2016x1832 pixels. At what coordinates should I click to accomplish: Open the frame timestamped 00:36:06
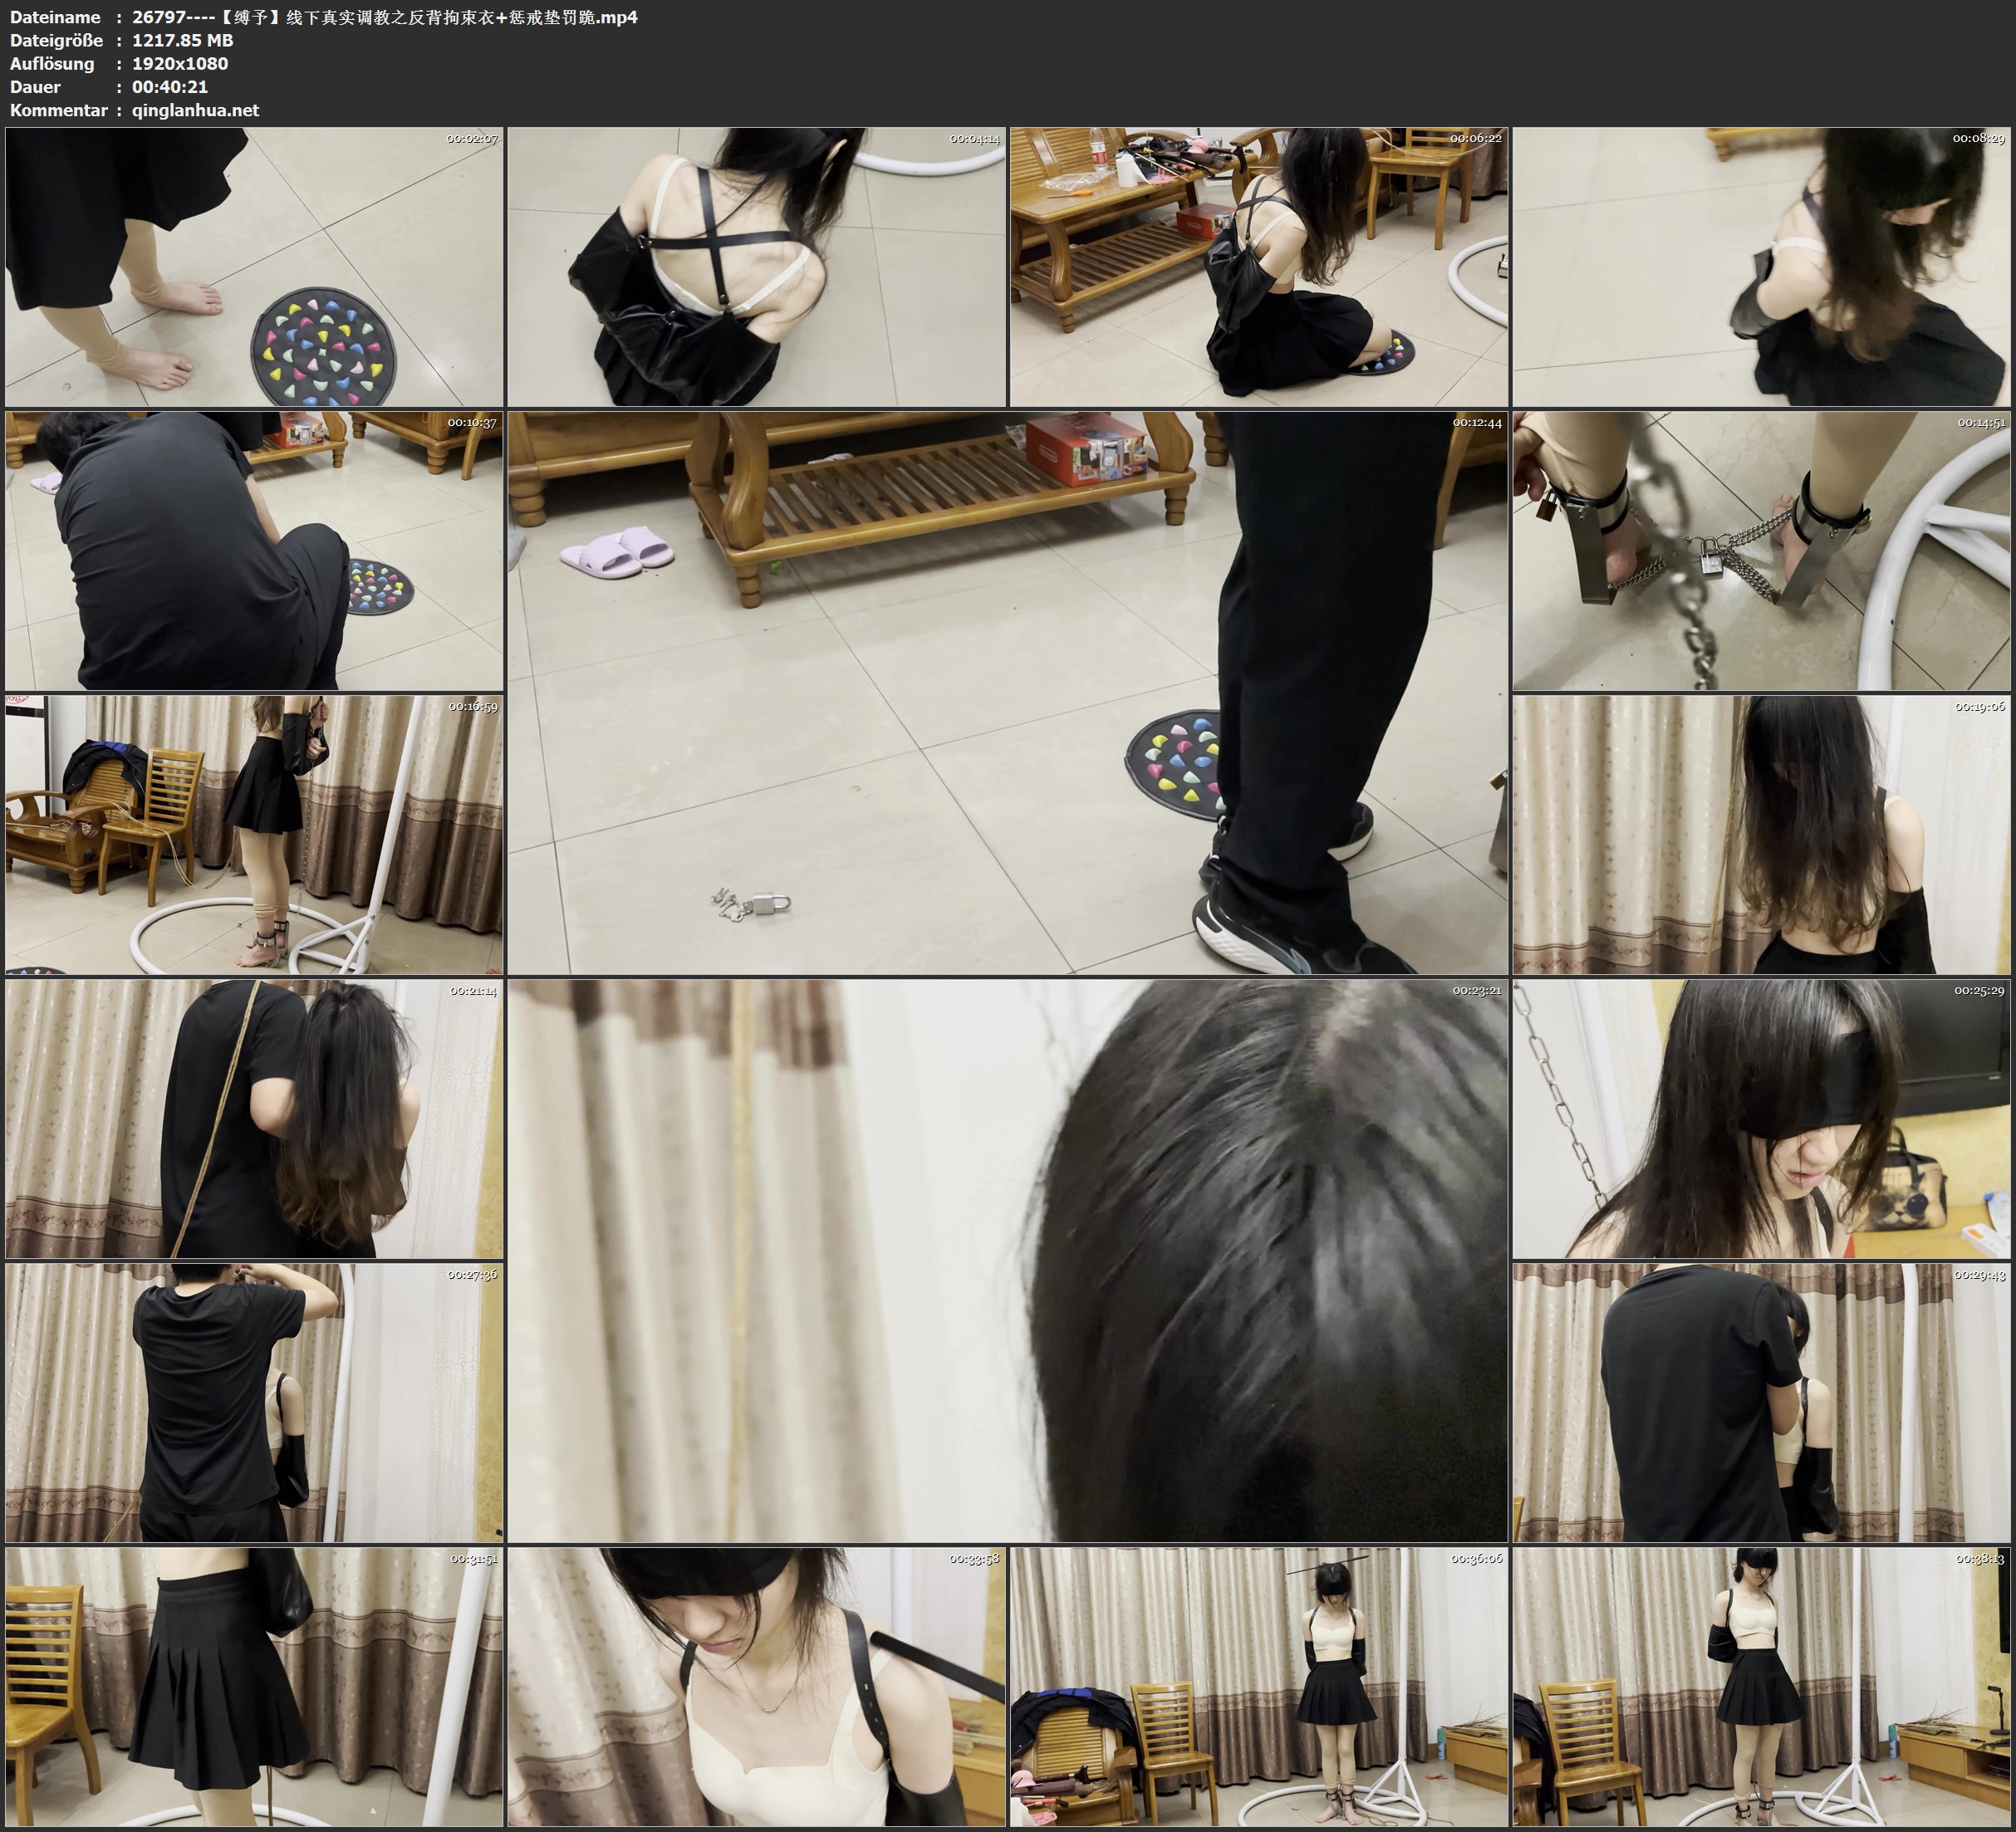pyautogui.click(x=1258, y=1686)
